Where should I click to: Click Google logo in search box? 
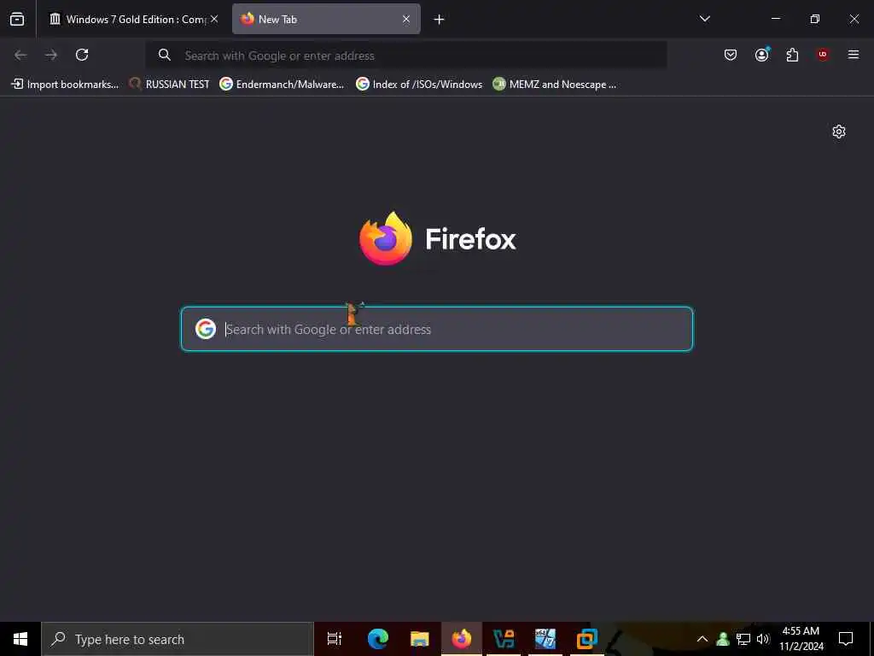coord(206,329)
